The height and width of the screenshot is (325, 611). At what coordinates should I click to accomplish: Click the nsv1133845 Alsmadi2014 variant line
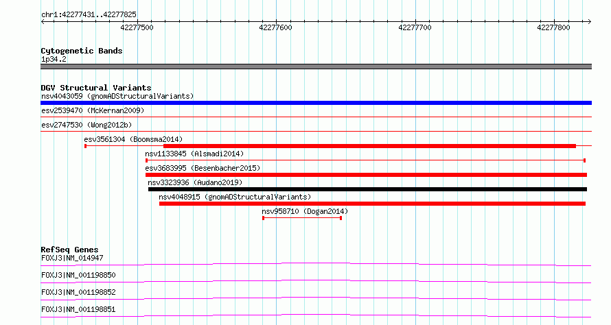[365, 160]
